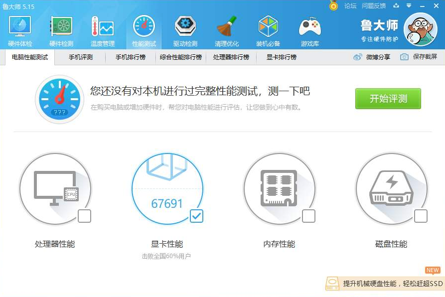Switch to 显卡排行榜 tab

(x=282, y=57)
